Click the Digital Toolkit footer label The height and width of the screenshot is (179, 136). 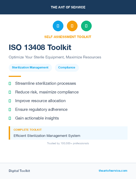pyautogui.click(x=19, y=171)
